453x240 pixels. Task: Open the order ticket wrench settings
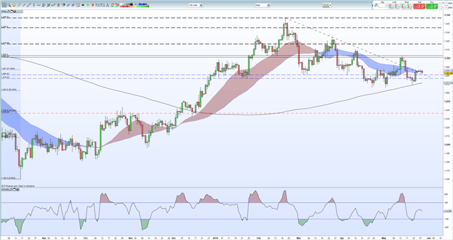tap(376, 5)
